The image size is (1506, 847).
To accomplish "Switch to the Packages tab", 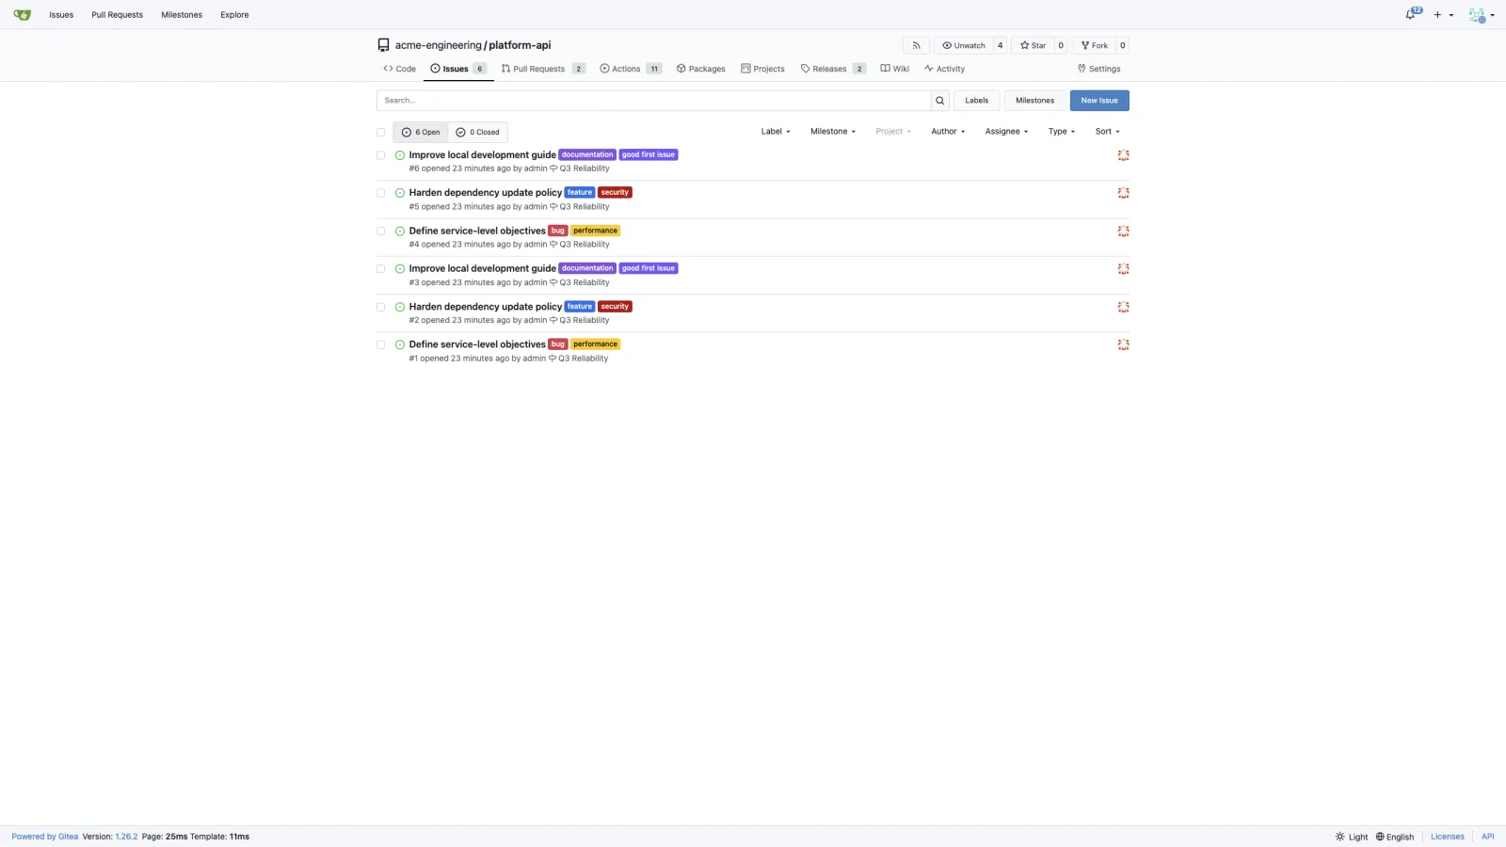I will (701, 69).
